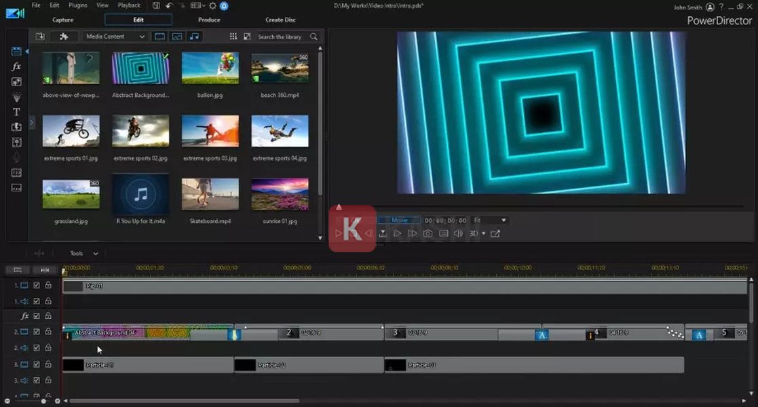Open the Effect Room fx icon
Viewport: 758px width, 407px height.
pos(16,66)
